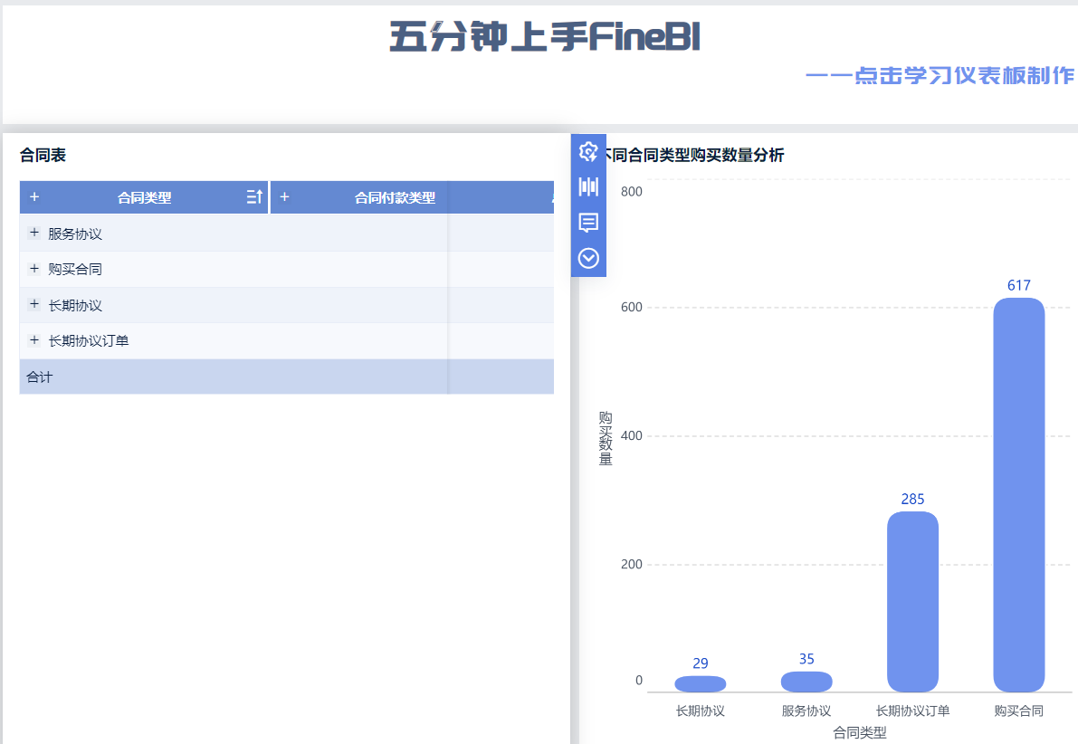This screenshot has height=744, width=1078.
Task: Click the 800 y-axis tick label
Action: [632, 192]
